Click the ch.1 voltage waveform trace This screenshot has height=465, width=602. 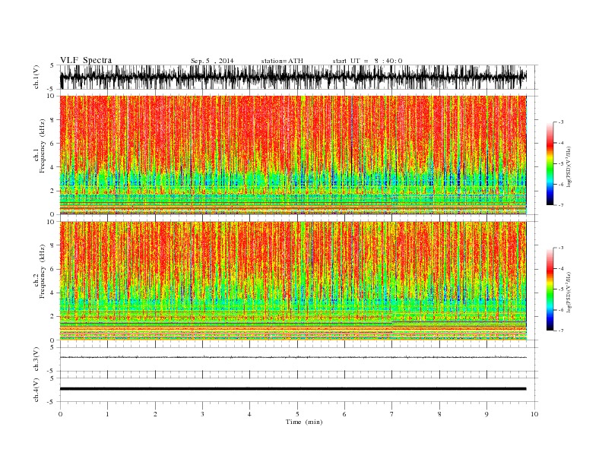(x=293, y=77)
